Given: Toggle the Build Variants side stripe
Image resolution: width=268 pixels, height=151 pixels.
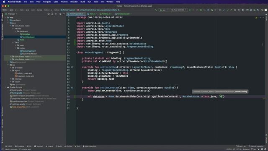Looking at the screenshot, I should click(2, 136).
